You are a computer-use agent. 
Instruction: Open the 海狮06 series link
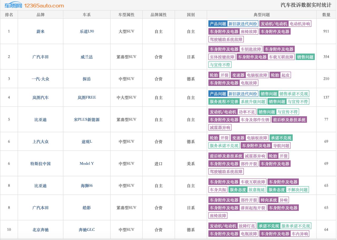tap(87, 186)
